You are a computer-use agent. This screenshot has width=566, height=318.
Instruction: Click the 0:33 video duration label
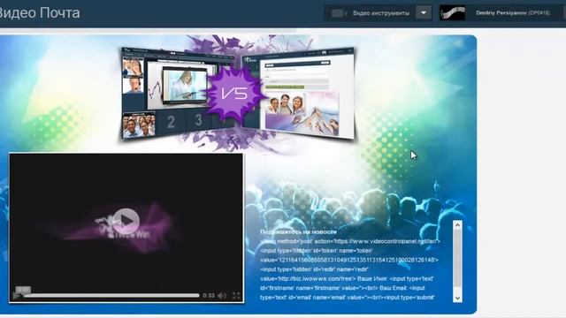(x=209, y=296)
